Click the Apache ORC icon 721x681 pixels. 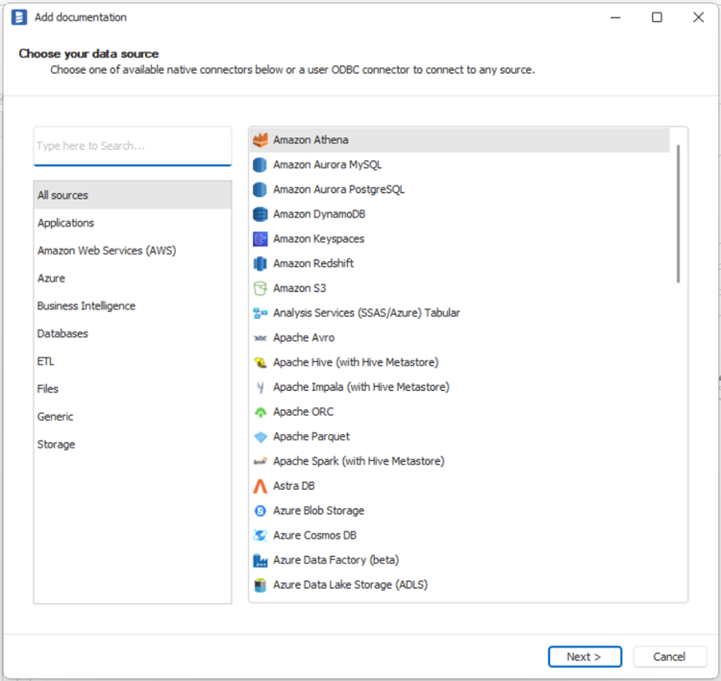260,412
